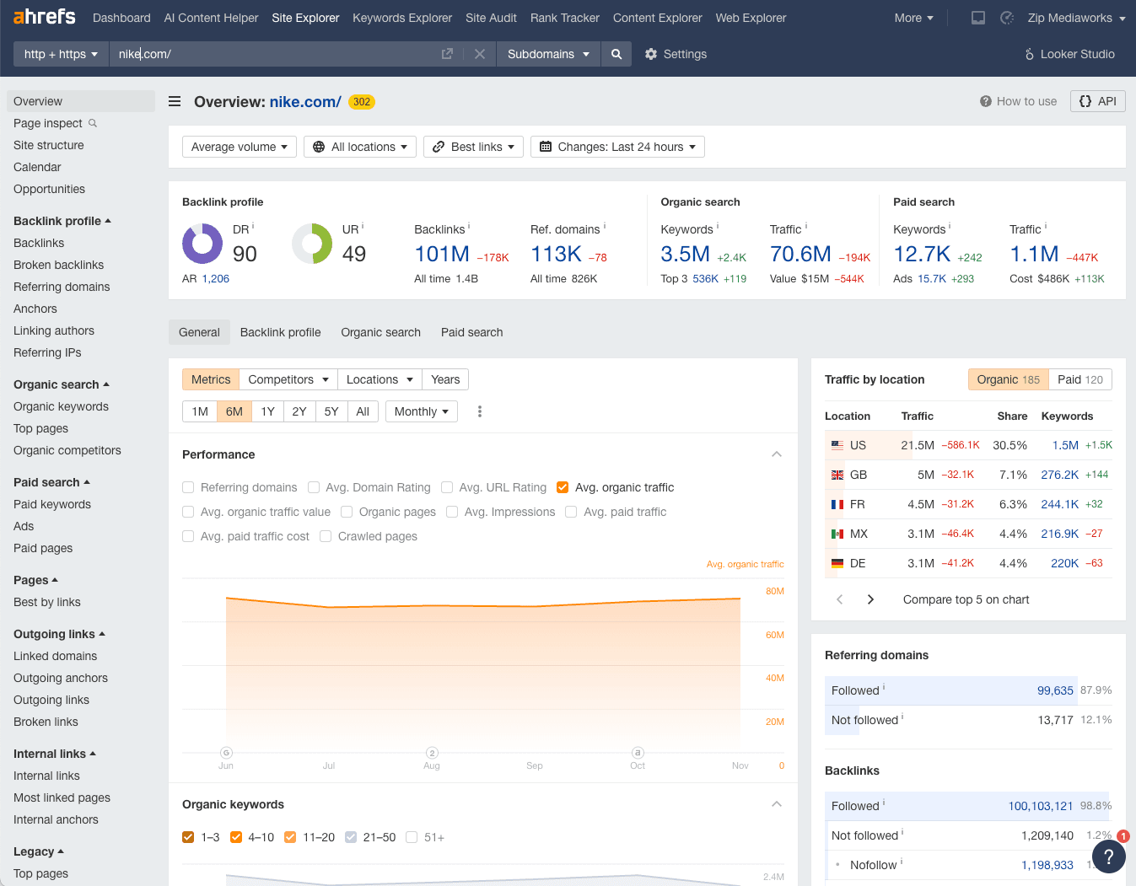The width and height of the screenshot is (1136, 886).
Task: Open the external link icon in URL bar
Action: pos(447,54)
